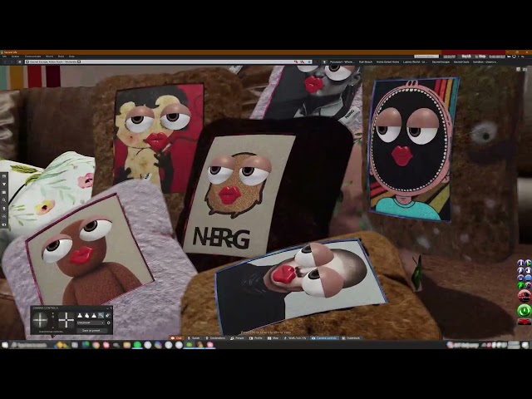532x399 pixels.
Task: Click the topmost icon in the left toolbar
Action: pyautogui.click(x=4, y=176)
